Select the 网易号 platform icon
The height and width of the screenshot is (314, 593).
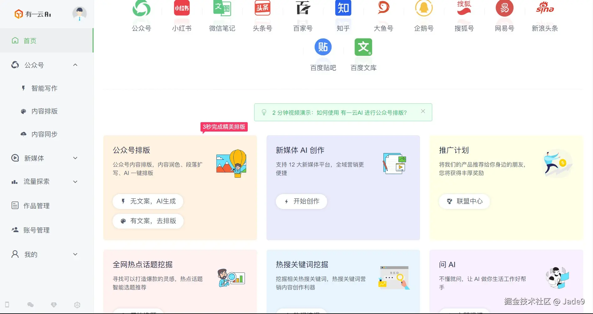(504, 8)
